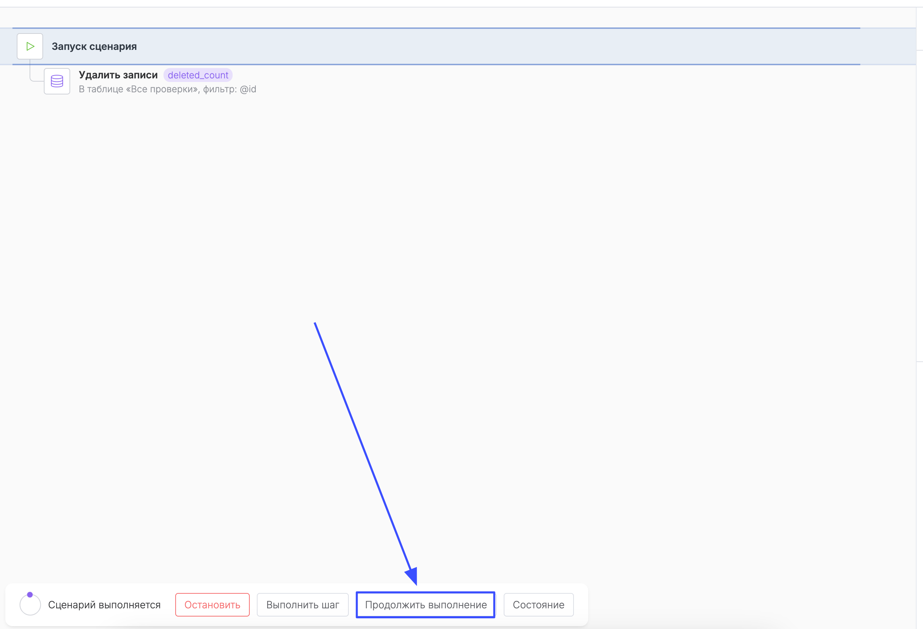The image size is (923, 629).
Task: Click Продолжить выполнение button
Action: (x=425, y=604)
